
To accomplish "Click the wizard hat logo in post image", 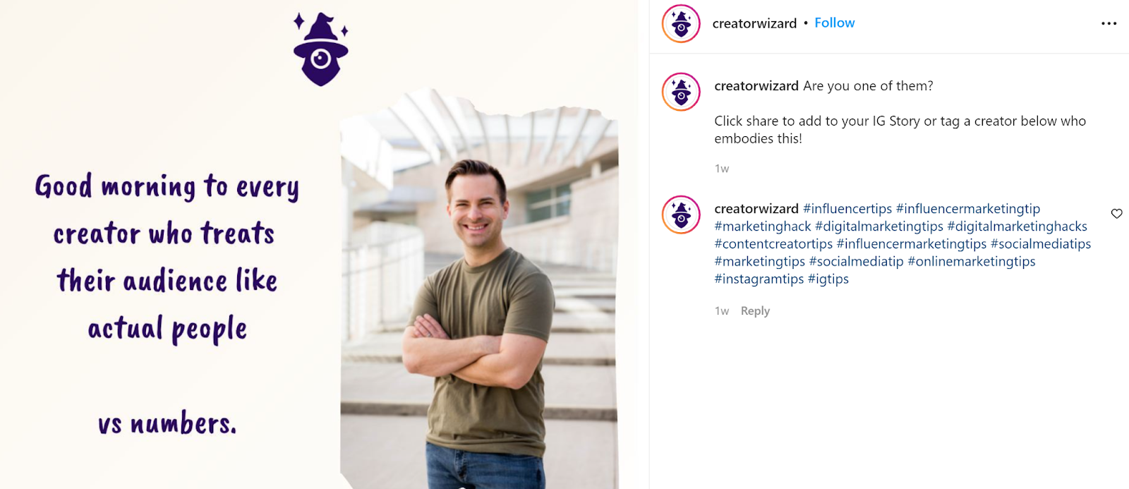I will tap(321, 49).
